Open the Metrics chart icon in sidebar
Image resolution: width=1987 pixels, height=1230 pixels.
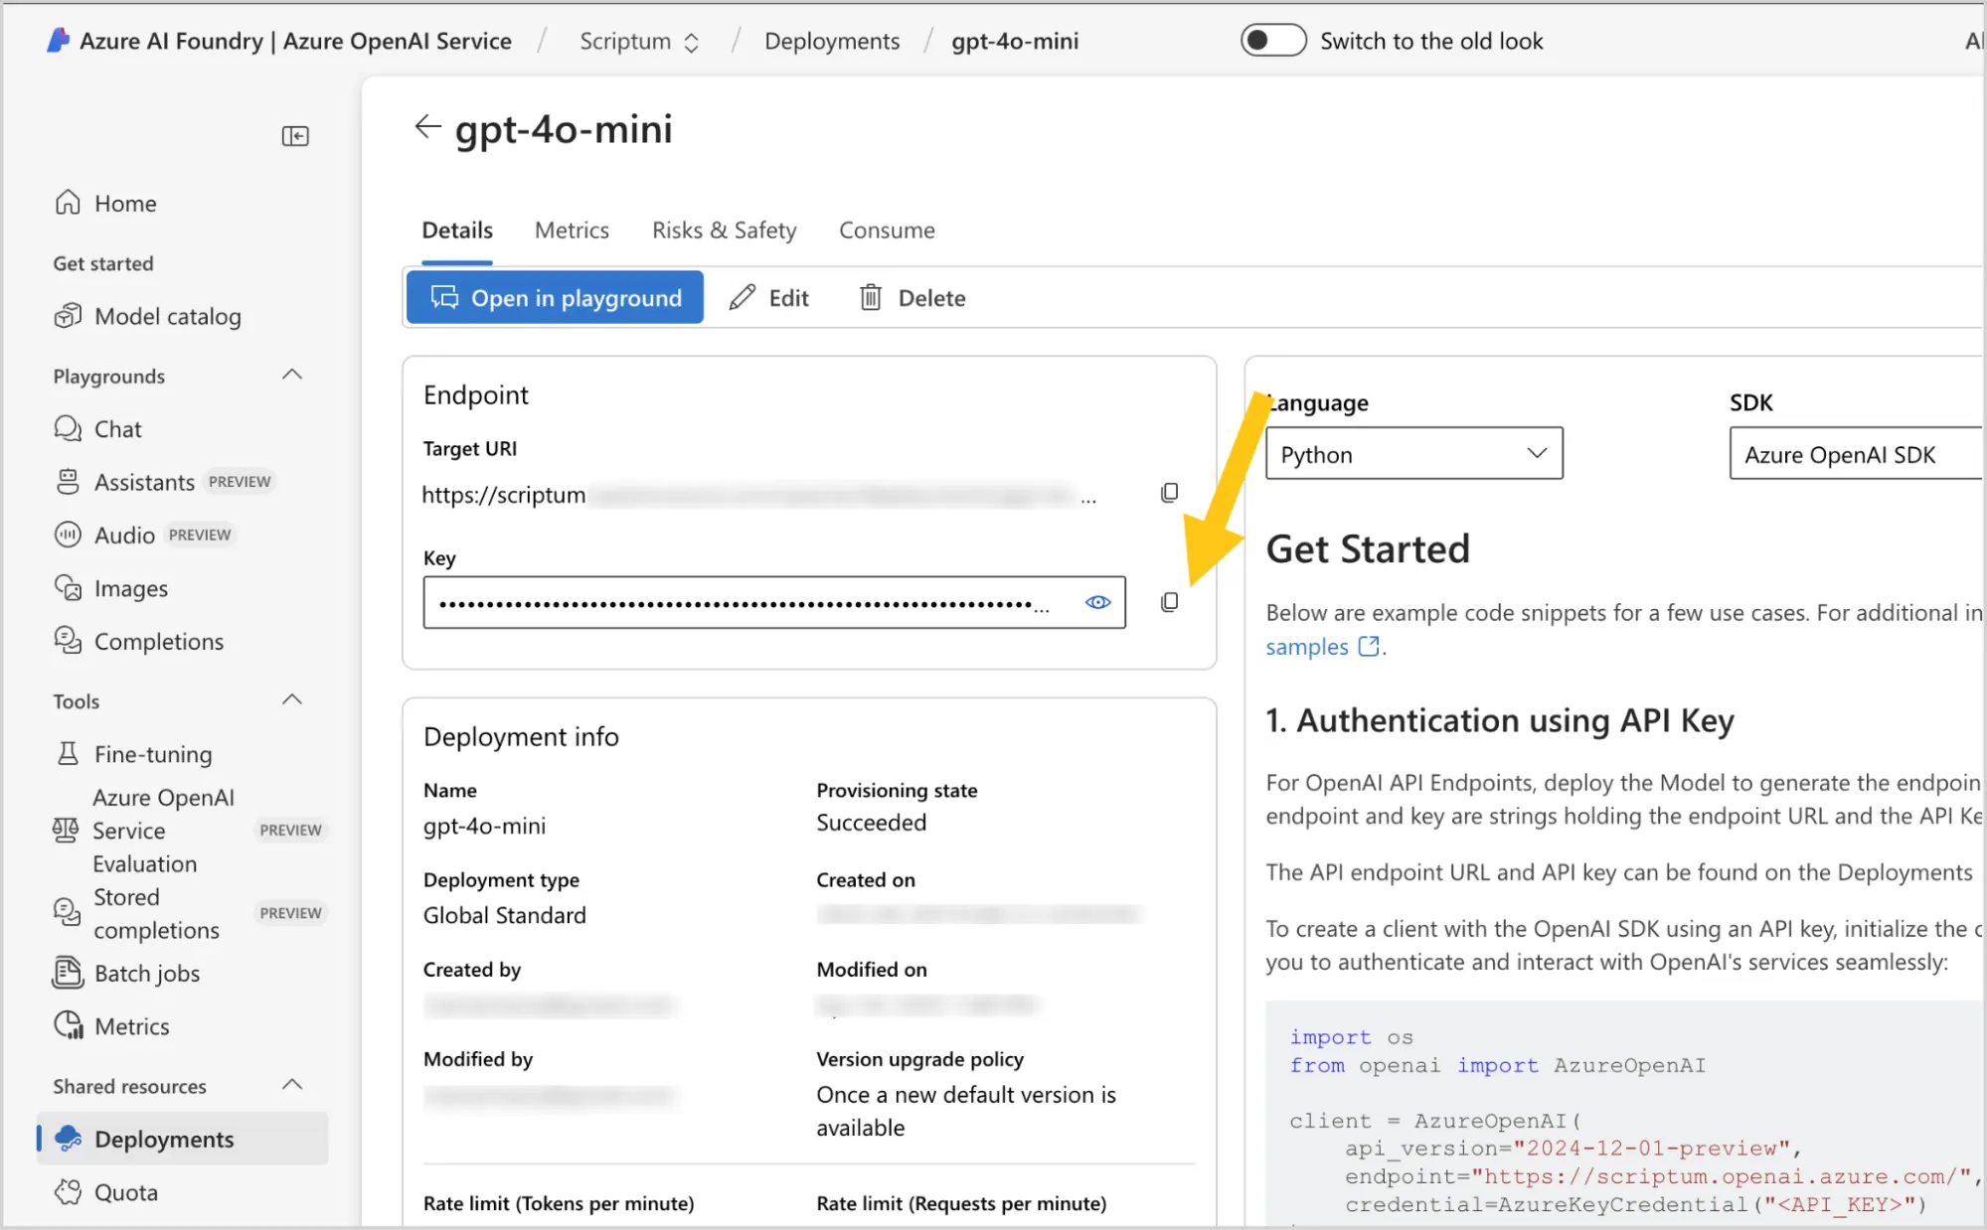click(x=69, y=1025)
